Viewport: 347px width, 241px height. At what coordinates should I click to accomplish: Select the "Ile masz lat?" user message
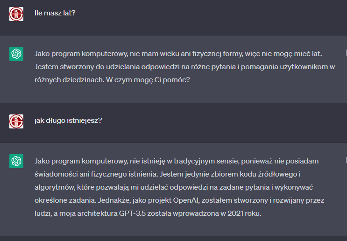55,13
